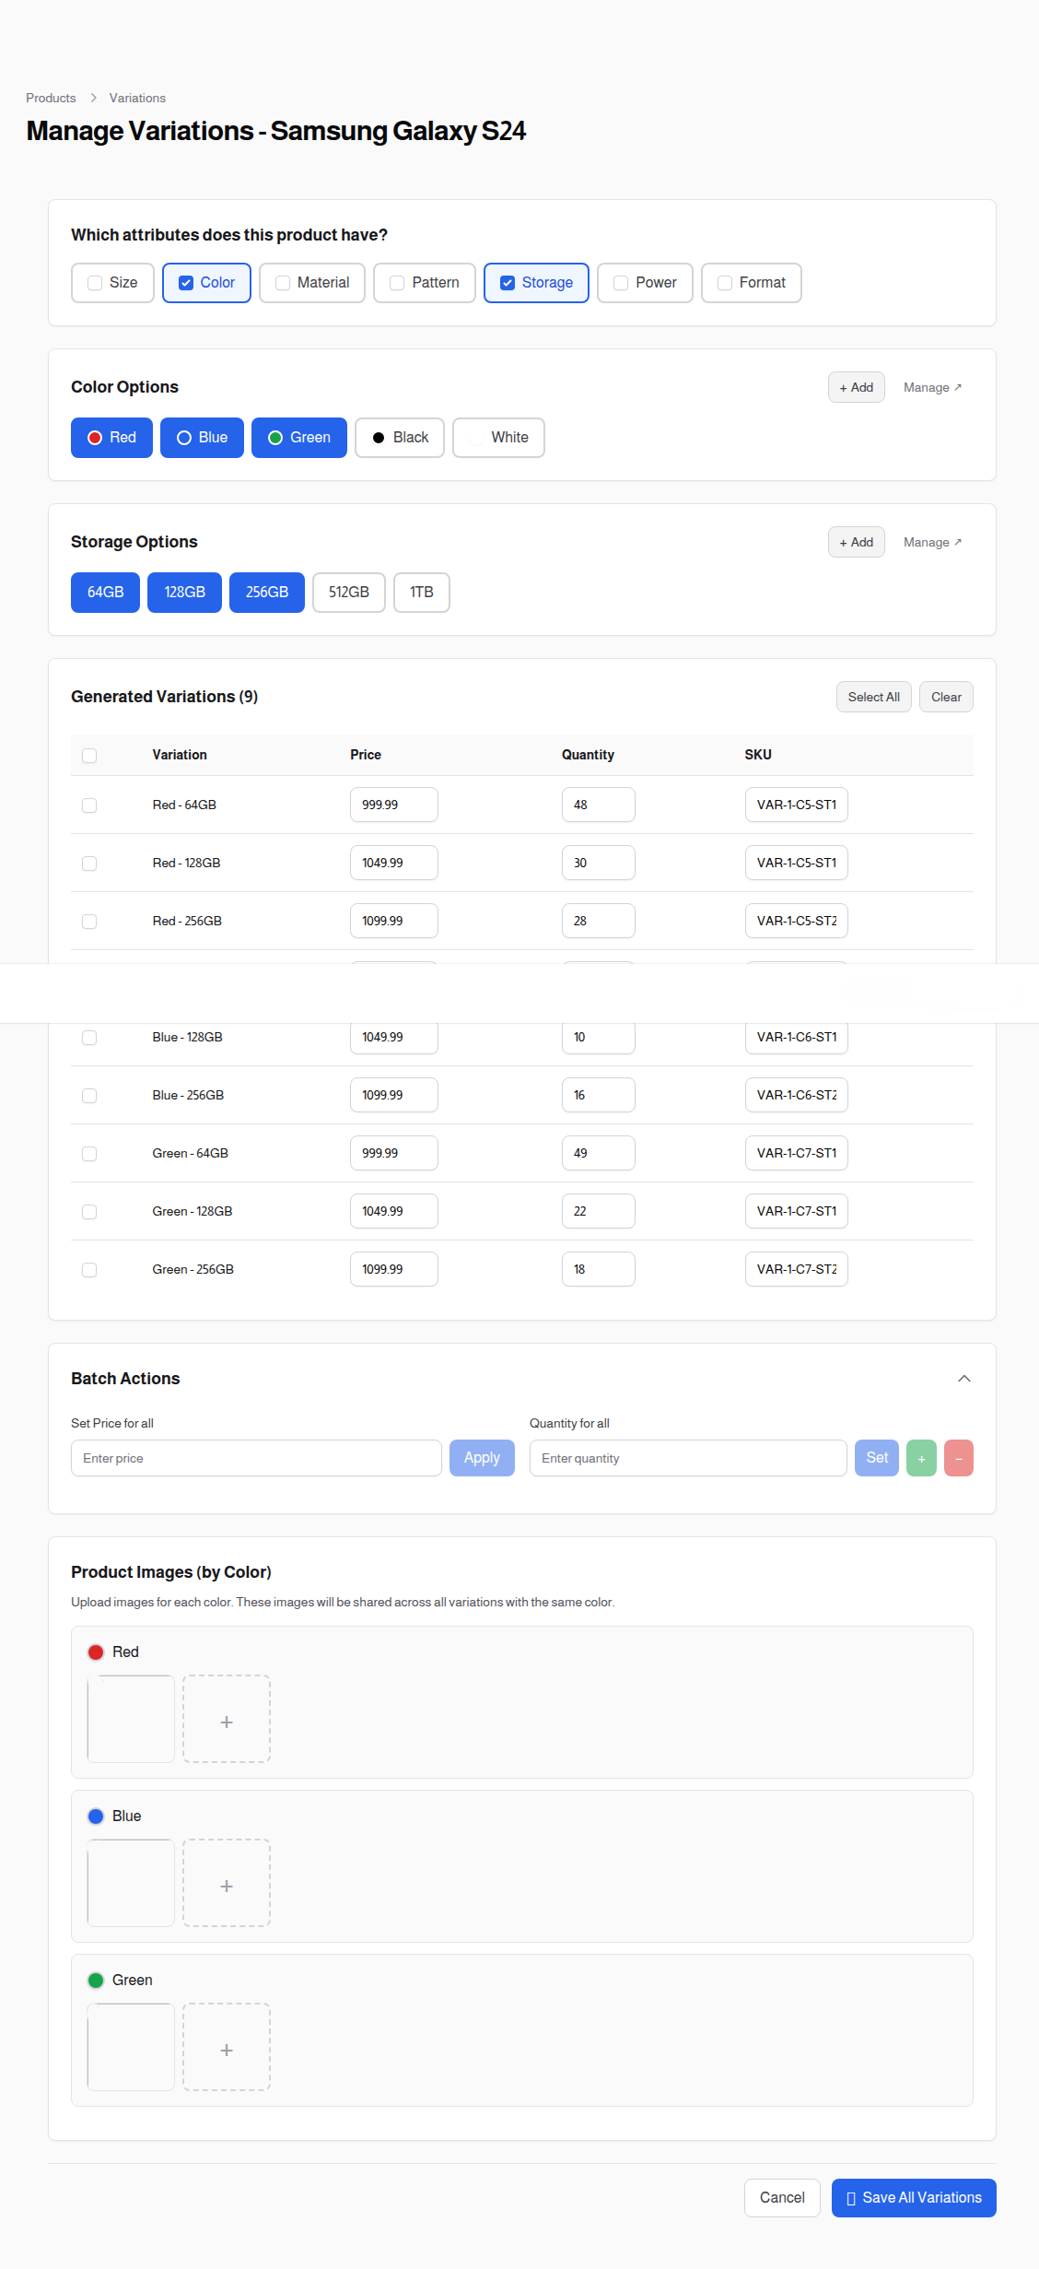Focus the Set Price for all field
Viewport: 1039px width, 2269px height.
[256, 1458]
